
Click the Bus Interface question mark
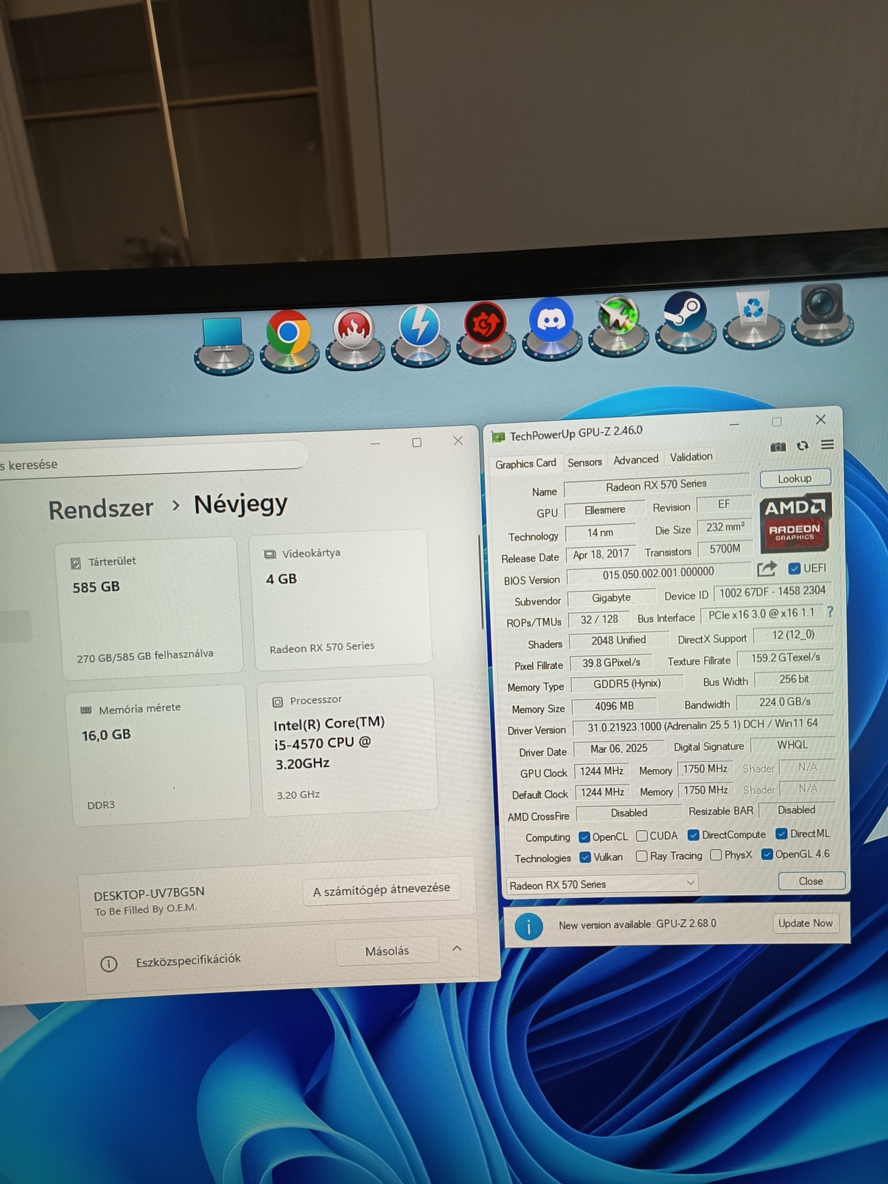(x=830, y=612)
